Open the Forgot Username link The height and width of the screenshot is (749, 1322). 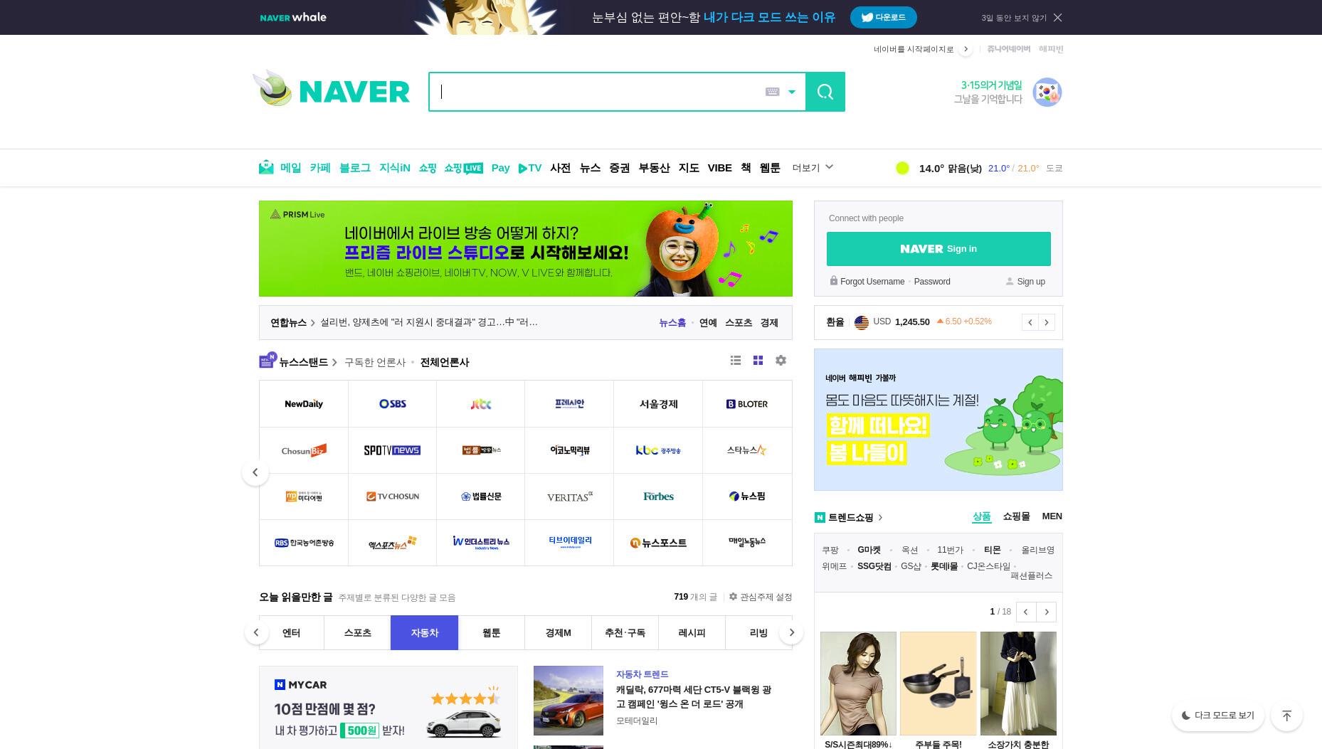(x=872, y=282)
